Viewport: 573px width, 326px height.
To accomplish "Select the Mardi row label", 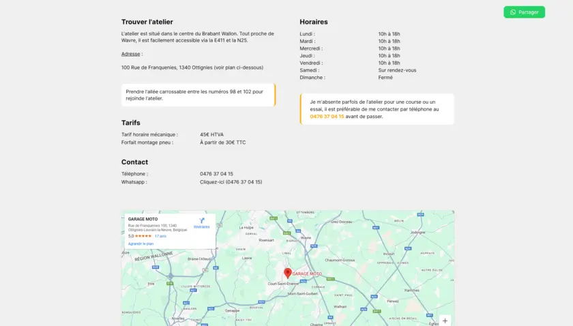I will [308, 42].
